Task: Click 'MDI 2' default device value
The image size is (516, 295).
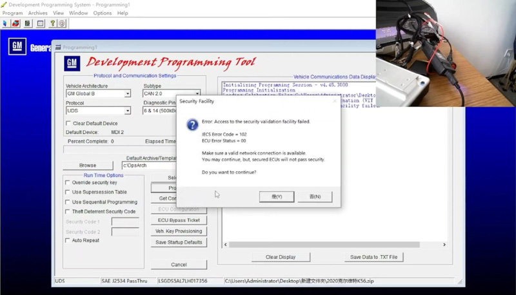Action: [117, 132]
